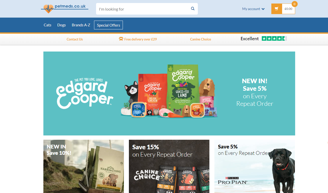Click the petmeds.co.uk heart logo
The image size is (328, 193).
point(65,9)
